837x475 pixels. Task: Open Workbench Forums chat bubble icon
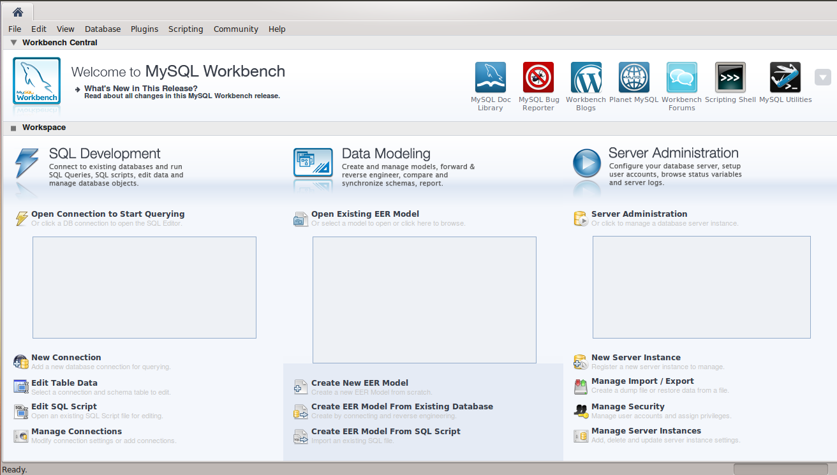click(682, 78)
